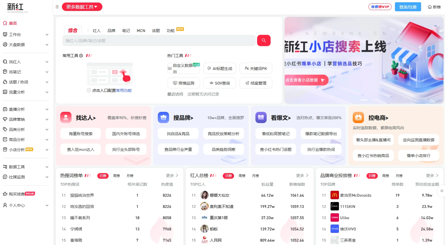Open 更多 link in 红人总榜
This screenshot has width=445, height=245.
302,175
